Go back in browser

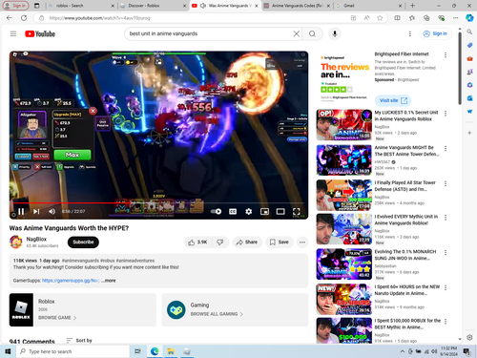(10, 18)
